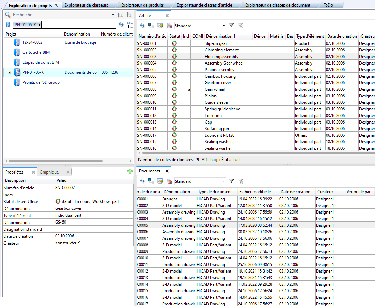Open the Recherche search options dropdown arrow
The image size is (375, 306).
pos(113,15)
